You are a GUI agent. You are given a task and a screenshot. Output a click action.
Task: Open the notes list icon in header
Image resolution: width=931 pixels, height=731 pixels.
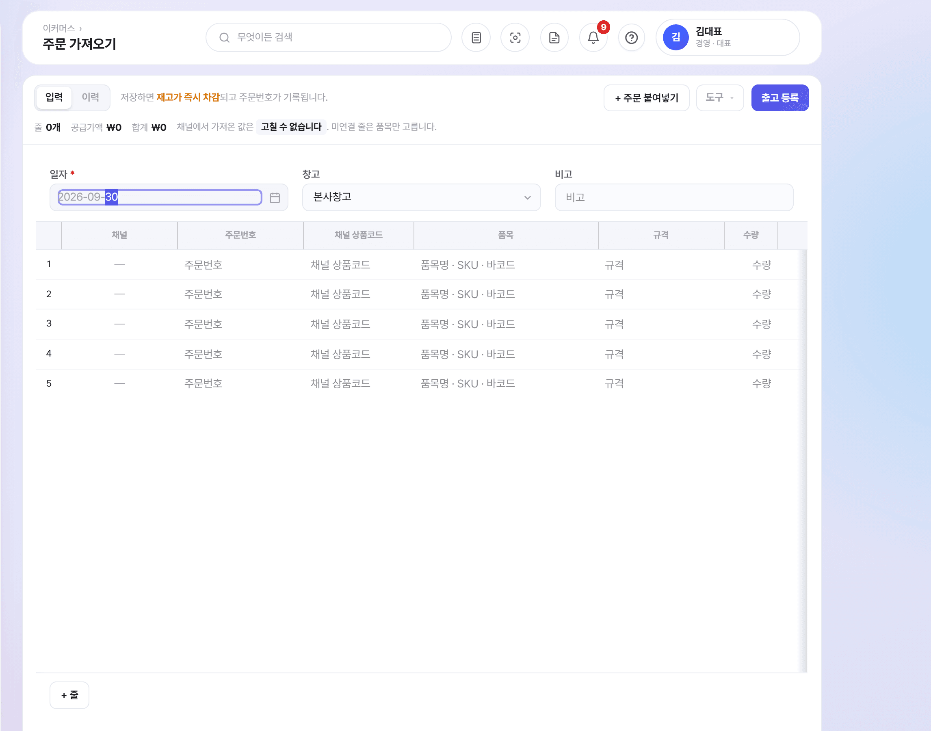[476, 38]
